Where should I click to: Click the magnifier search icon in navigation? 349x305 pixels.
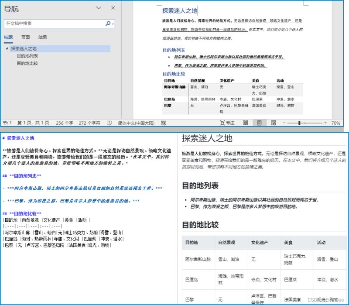click(108, 24)
